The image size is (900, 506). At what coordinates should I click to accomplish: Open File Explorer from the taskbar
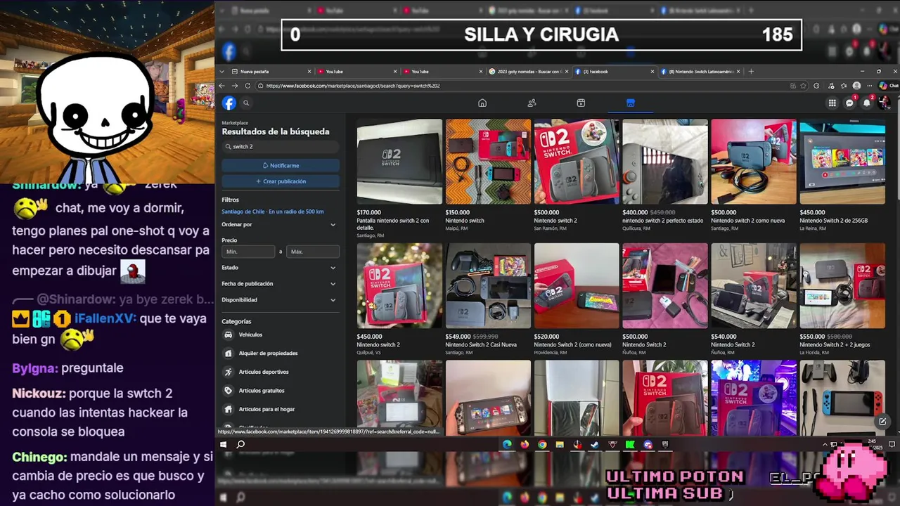[x=560, y=444]
